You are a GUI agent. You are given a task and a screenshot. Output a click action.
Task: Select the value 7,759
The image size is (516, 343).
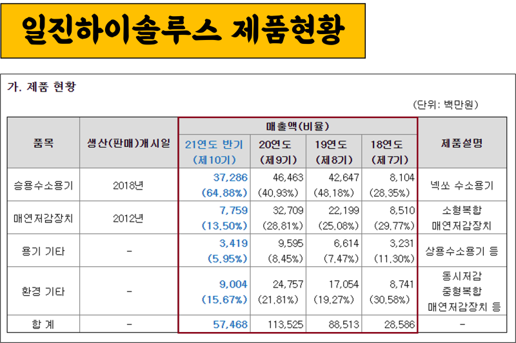233,210
